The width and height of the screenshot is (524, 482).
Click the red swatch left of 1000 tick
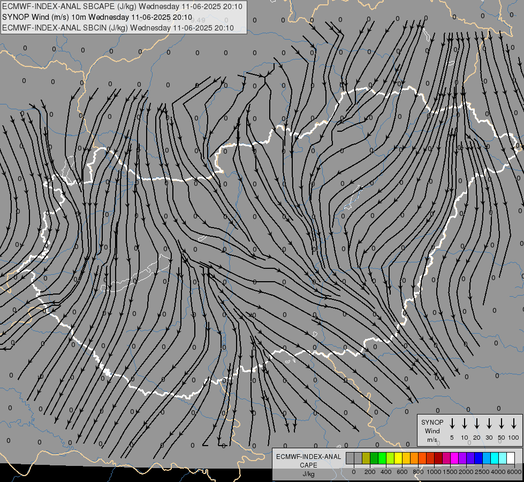pos(430,458)
